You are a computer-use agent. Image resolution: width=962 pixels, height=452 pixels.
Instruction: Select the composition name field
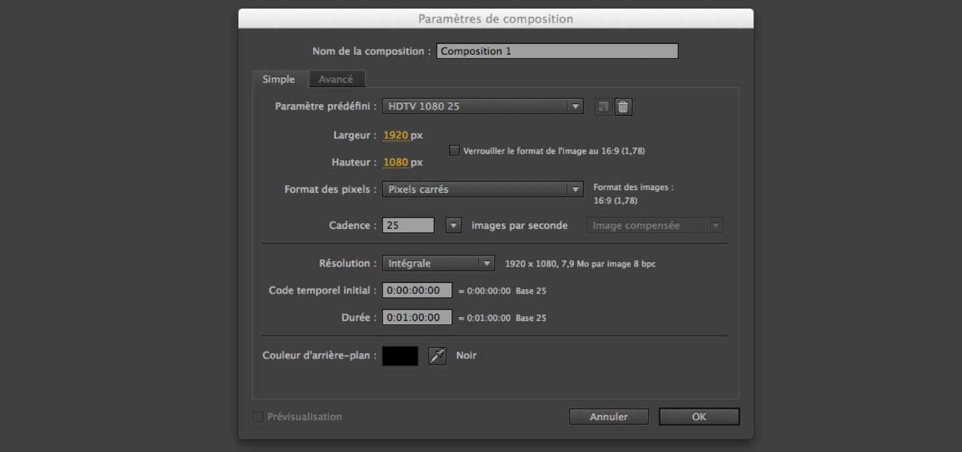[x=557, y=51]
